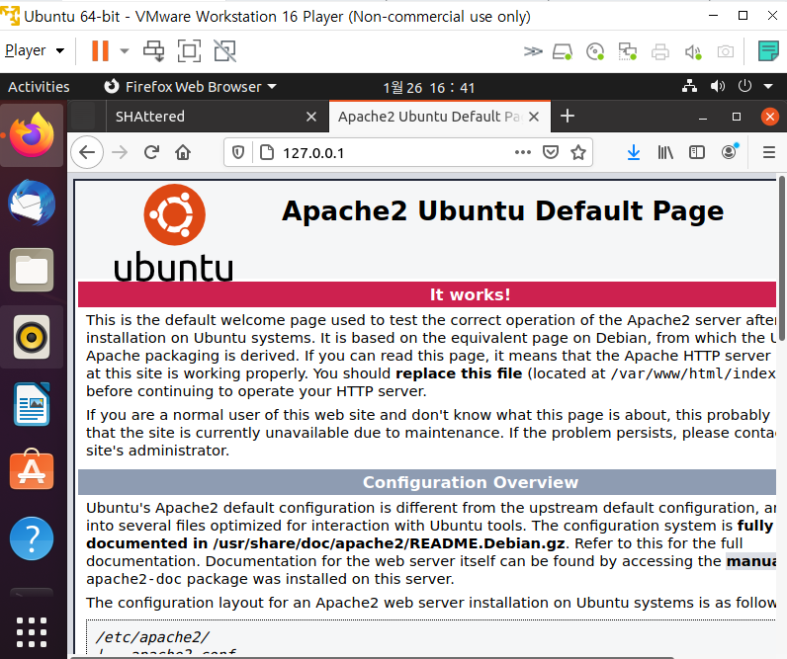787x659 pixels.
Task: Click the Ubuntu logo image on the page
Action: point(174,232)
